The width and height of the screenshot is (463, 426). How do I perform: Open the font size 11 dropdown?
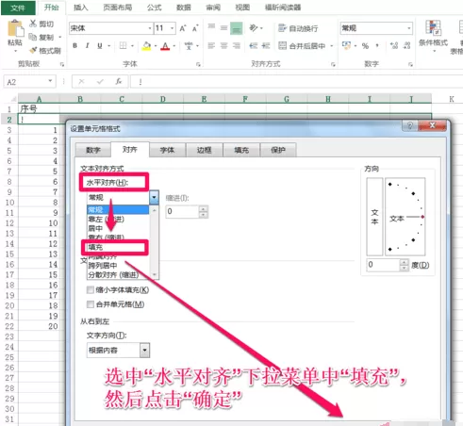tap(173, 28)
